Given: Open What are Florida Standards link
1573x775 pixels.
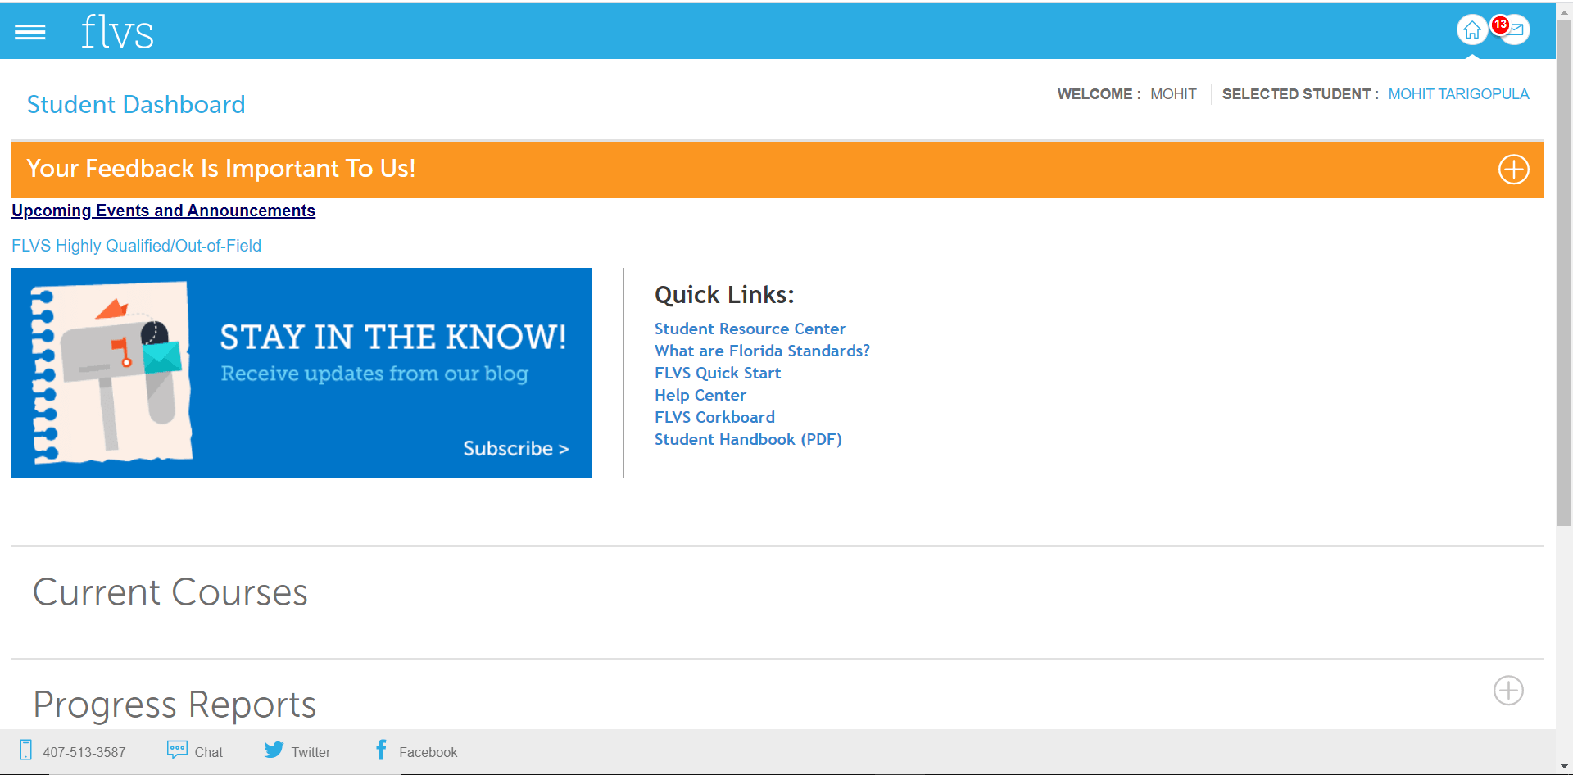Looking at the screenshot, I should [x=762, y=351].
